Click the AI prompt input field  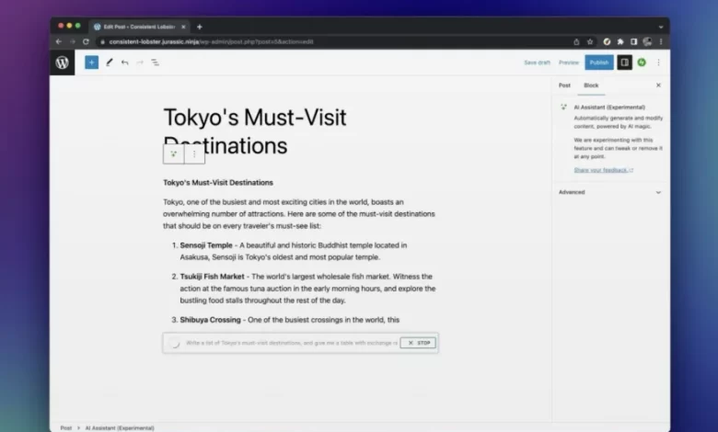[292, 343]
